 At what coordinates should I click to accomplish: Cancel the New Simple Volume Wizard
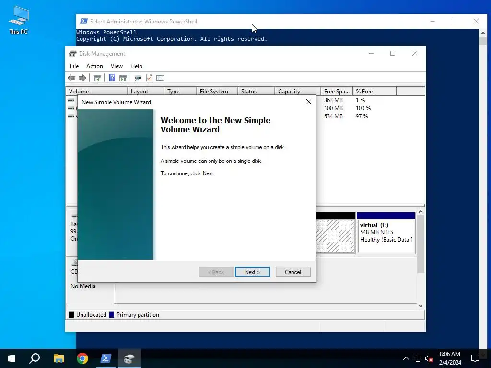(293, 272)
